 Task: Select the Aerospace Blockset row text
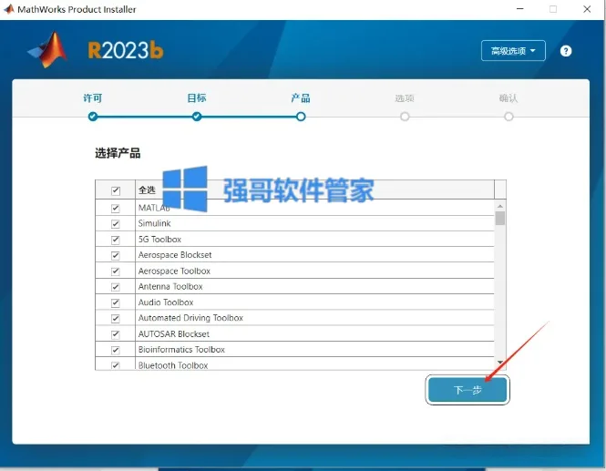175,255
